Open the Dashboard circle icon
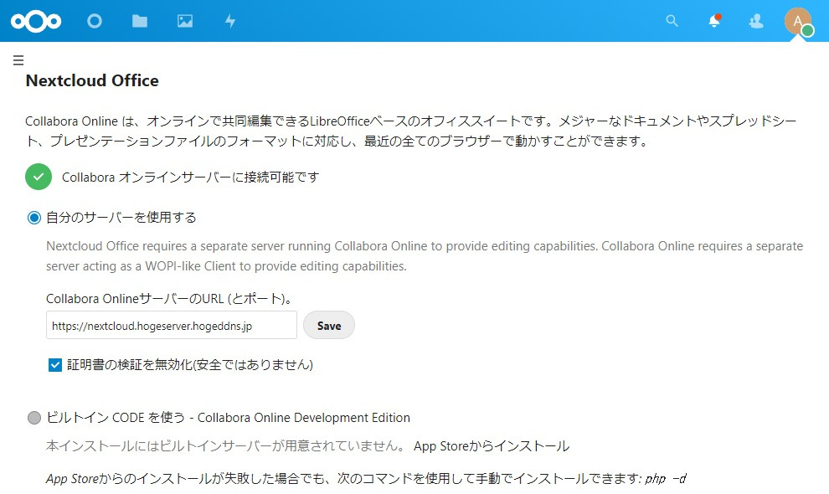This screenshot has width=829, height=494. [95, 21]
